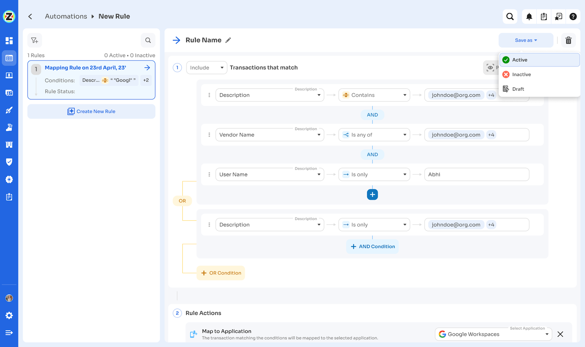Click Create New Rule button
This screenshot has height=347, width=585.
click(x=91, y=111)
